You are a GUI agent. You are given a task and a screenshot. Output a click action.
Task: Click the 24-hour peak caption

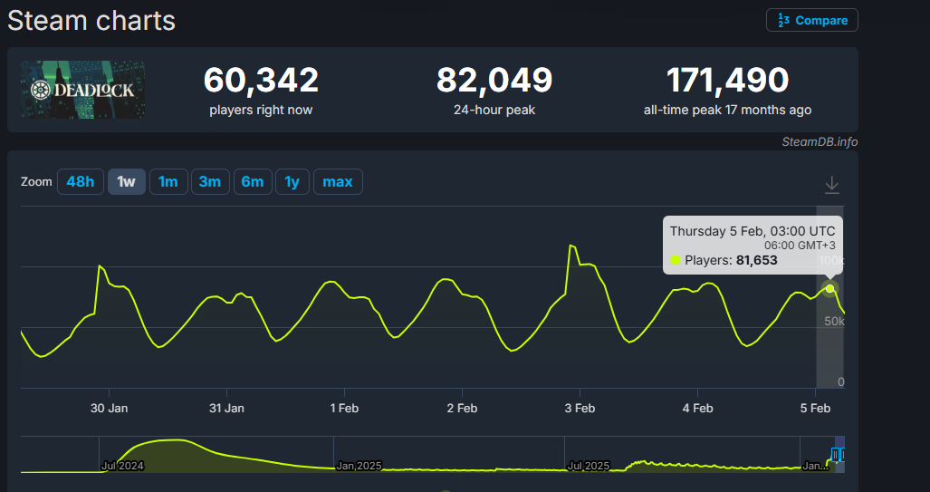(494, 110)
